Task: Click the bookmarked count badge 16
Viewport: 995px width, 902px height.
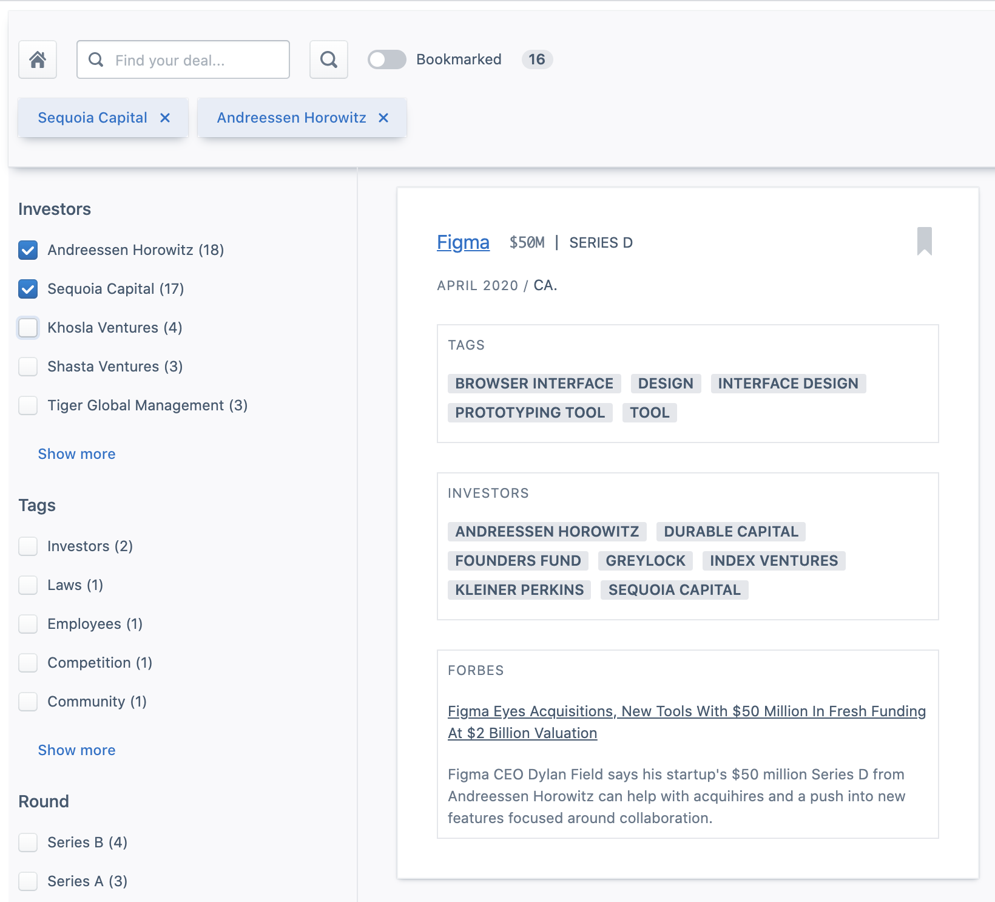Action: 537,59
